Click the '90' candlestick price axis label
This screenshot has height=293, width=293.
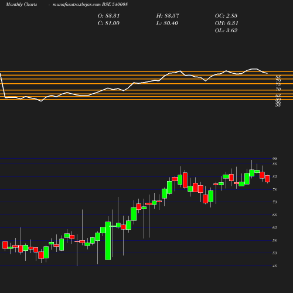275,159
